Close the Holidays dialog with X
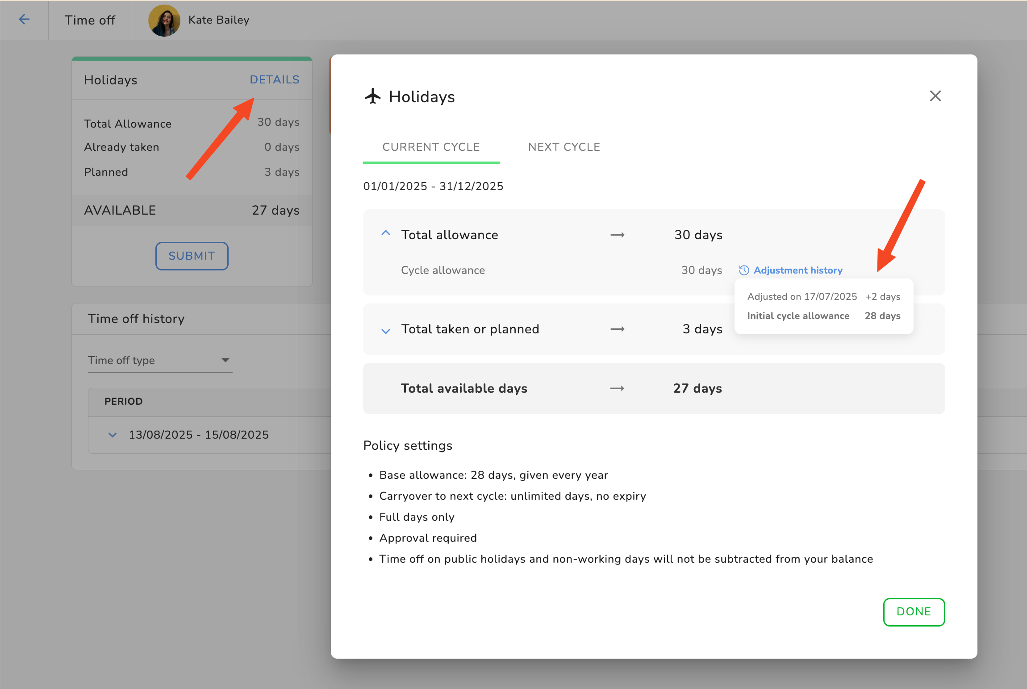 [x=935, y=96]
